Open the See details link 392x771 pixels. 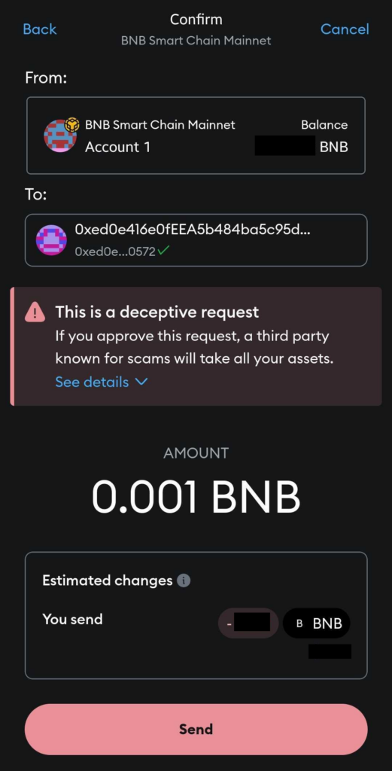click(92, 382)
